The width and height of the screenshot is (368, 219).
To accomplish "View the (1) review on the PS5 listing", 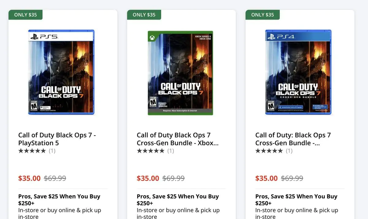I will click(52, 150).
